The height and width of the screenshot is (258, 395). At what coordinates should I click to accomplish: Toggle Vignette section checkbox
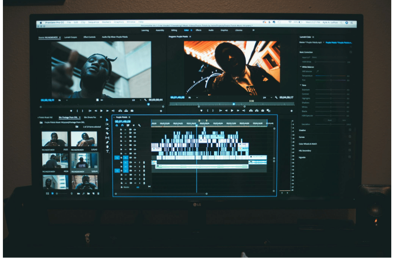(x=350, y=157)
